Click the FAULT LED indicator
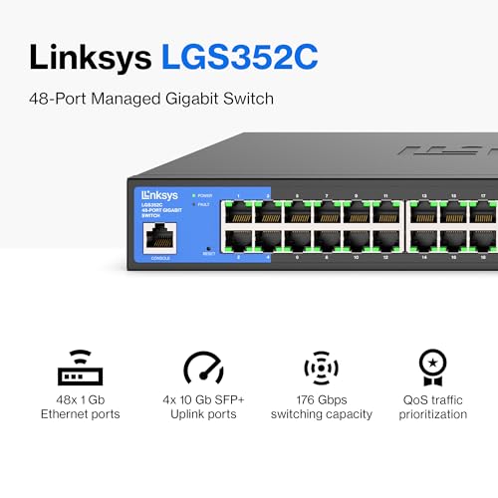The image size is (498, 498). [x=194, y=204]
